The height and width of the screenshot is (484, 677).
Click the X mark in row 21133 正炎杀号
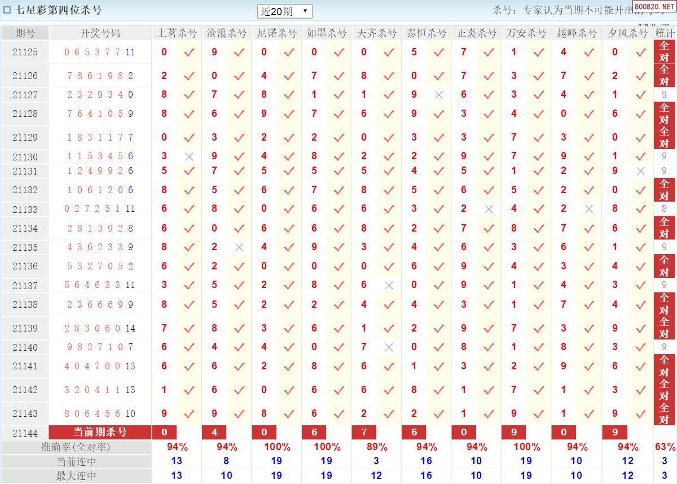click(x=489, y=209)
